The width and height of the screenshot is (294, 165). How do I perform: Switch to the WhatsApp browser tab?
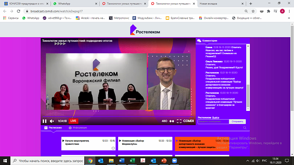coord(75,4)
